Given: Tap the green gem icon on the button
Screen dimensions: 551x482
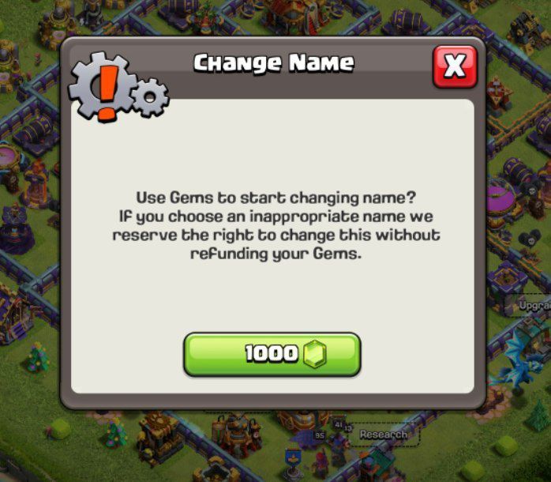Looking at the screenshot, I should [315, 354].
